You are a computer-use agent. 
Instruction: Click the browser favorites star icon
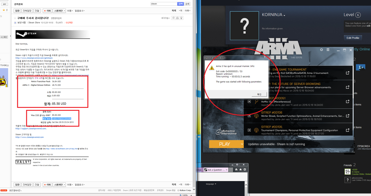coord(241,170)
